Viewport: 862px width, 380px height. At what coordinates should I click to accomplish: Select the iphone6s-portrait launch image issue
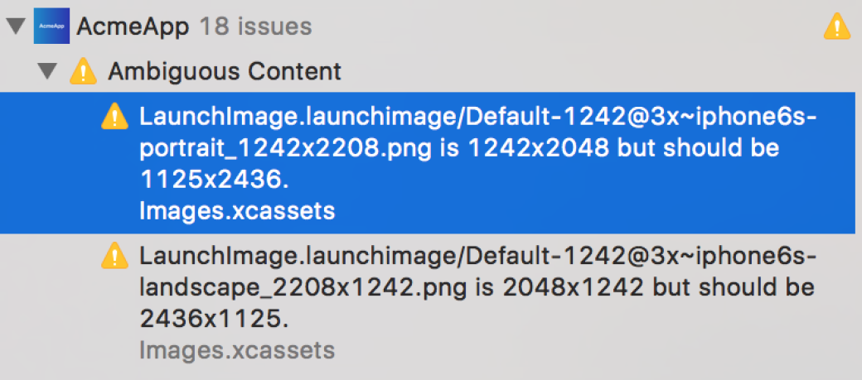431,162
